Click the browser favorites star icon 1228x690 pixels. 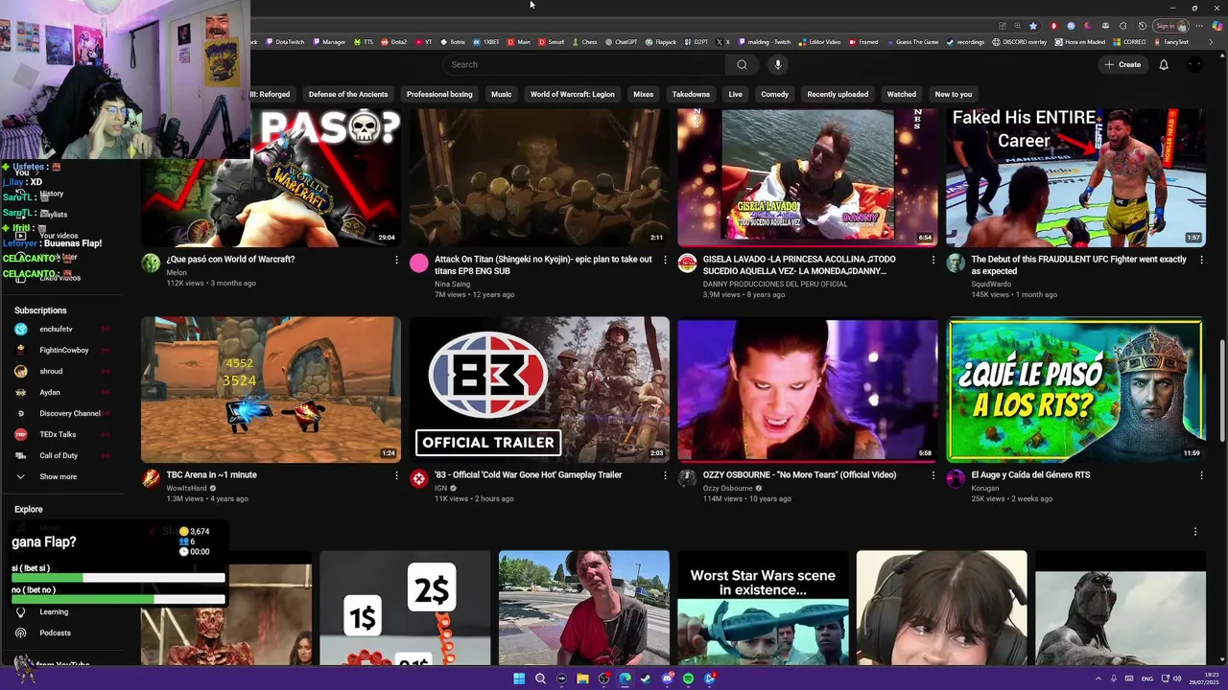(x=1033, y=26)
